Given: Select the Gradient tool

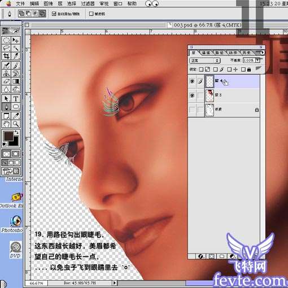Looking at the screenshot, I should [16, 81].
